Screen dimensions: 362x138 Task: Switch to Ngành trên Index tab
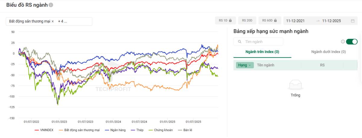(262, 52)
